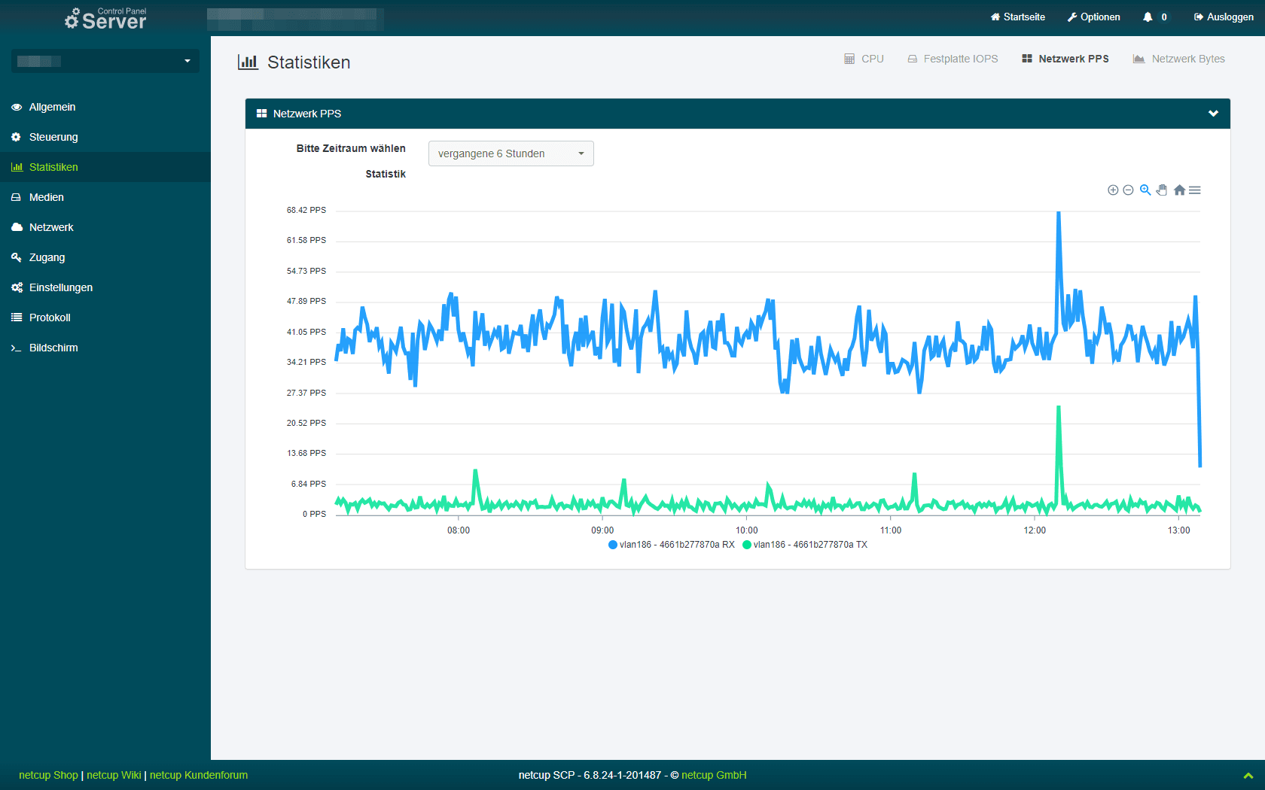Open the server selector dropdown in sidebar
Viewport: 1265px width, 790px height.
coord(105,61)
